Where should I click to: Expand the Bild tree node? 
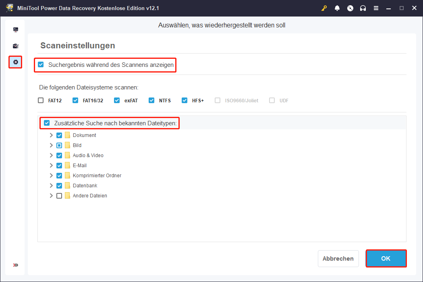(x=51, y=145)
